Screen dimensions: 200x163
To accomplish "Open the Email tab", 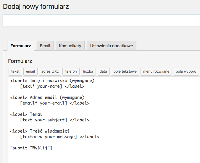I will pos(45,46).
